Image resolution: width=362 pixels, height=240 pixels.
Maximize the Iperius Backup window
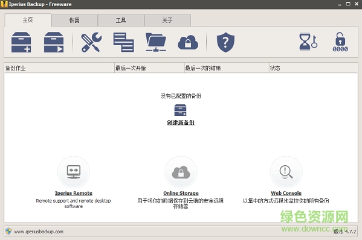coord(348,4)
